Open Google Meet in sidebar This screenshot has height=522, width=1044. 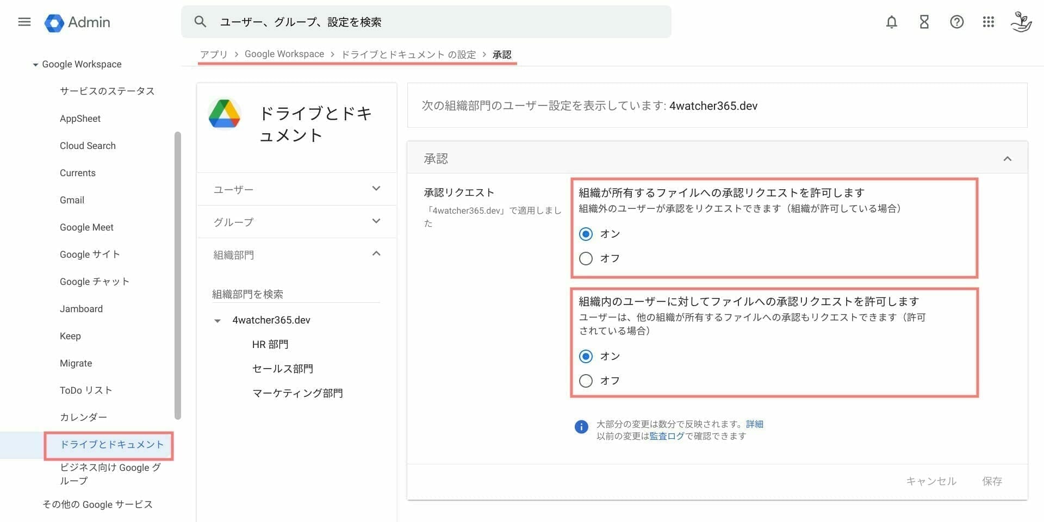click(86, 227)
